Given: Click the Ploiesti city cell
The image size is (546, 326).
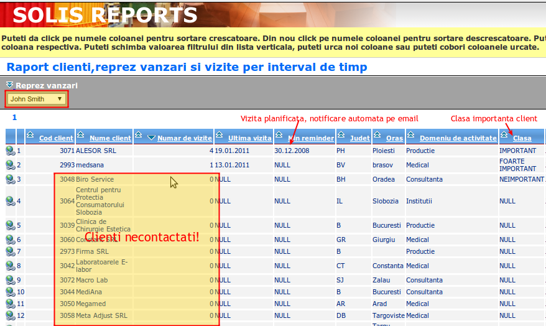Looking at the screenshot, I should (x=384, y=151).
